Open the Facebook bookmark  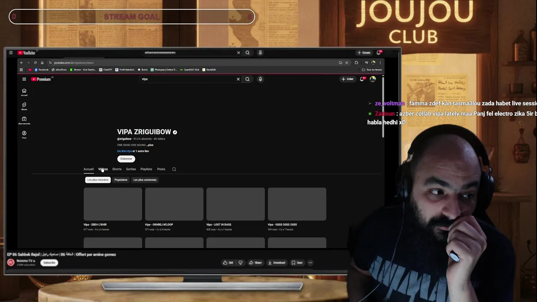(x=42, y=70)
